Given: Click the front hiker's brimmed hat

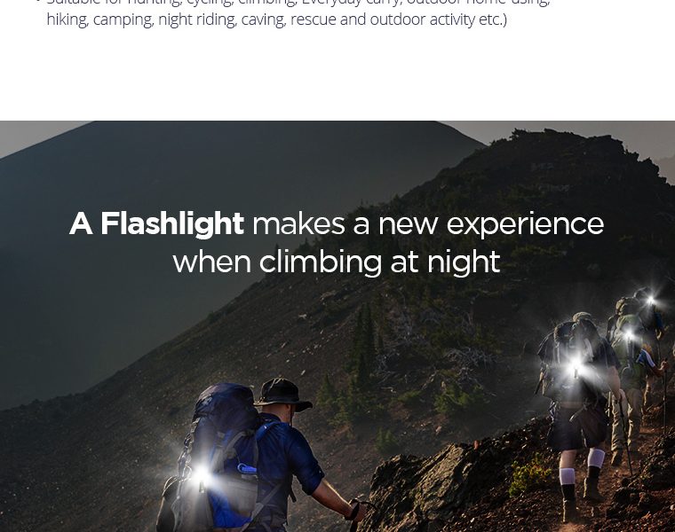Looking at the screenshot, I should click(283, 394).
